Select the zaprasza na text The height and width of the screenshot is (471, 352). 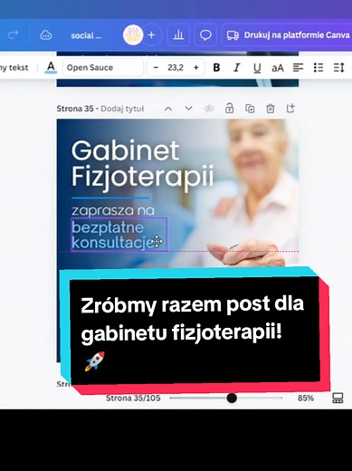(x=113, y=210)
